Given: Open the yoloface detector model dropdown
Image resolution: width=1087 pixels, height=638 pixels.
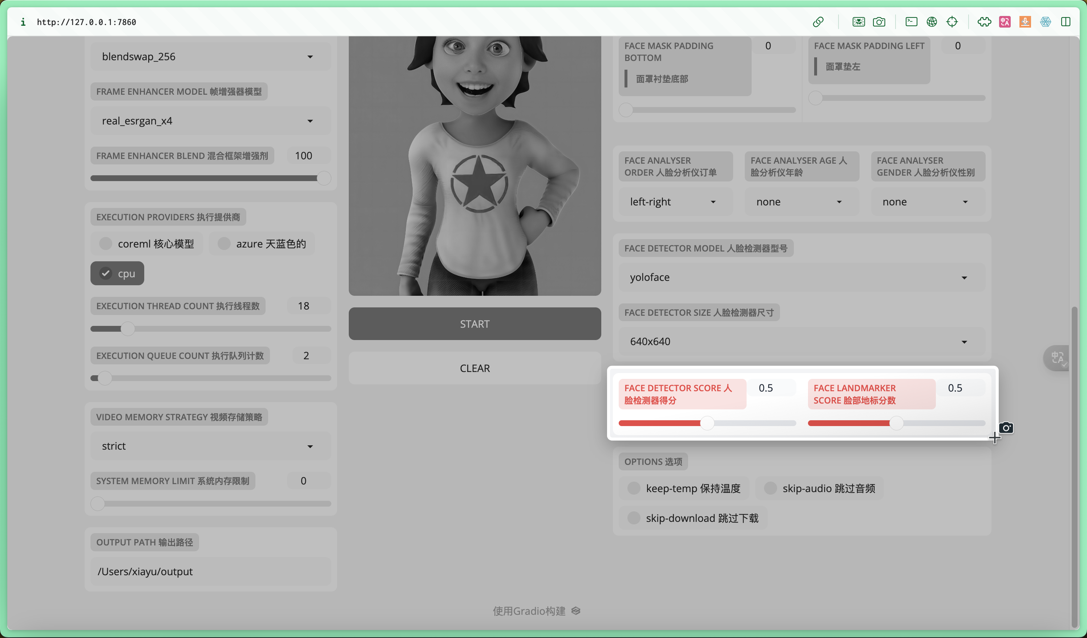Looking at the screenshot, I should [x=802, y=277].
